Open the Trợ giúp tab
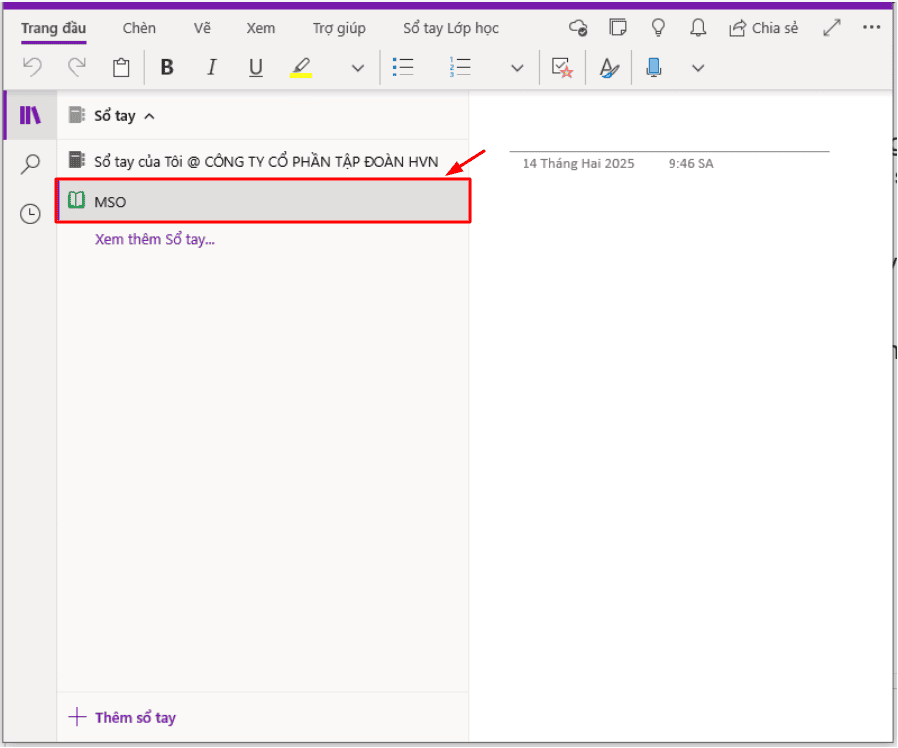898x748 pixels. click(x=339, y=28)
